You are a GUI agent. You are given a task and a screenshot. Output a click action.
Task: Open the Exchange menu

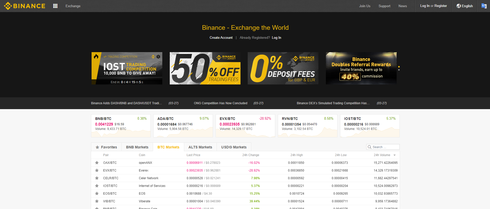coord(73,6)
